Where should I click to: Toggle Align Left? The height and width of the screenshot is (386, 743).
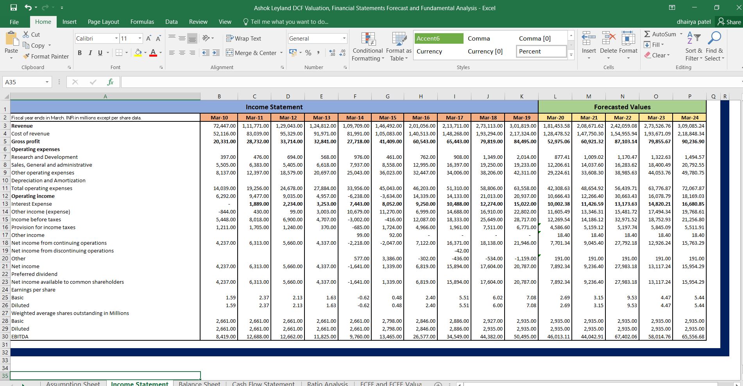[172, 53]
